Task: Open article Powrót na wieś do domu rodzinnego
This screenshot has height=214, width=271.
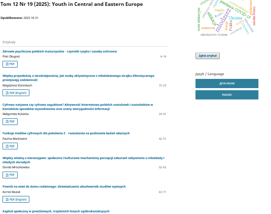Action: click(x=64, y=186)
